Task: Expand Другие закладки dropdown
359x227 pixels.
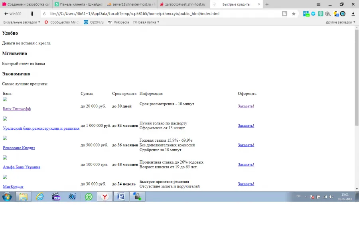Action: pyautogui.click(x=341, y=22)
